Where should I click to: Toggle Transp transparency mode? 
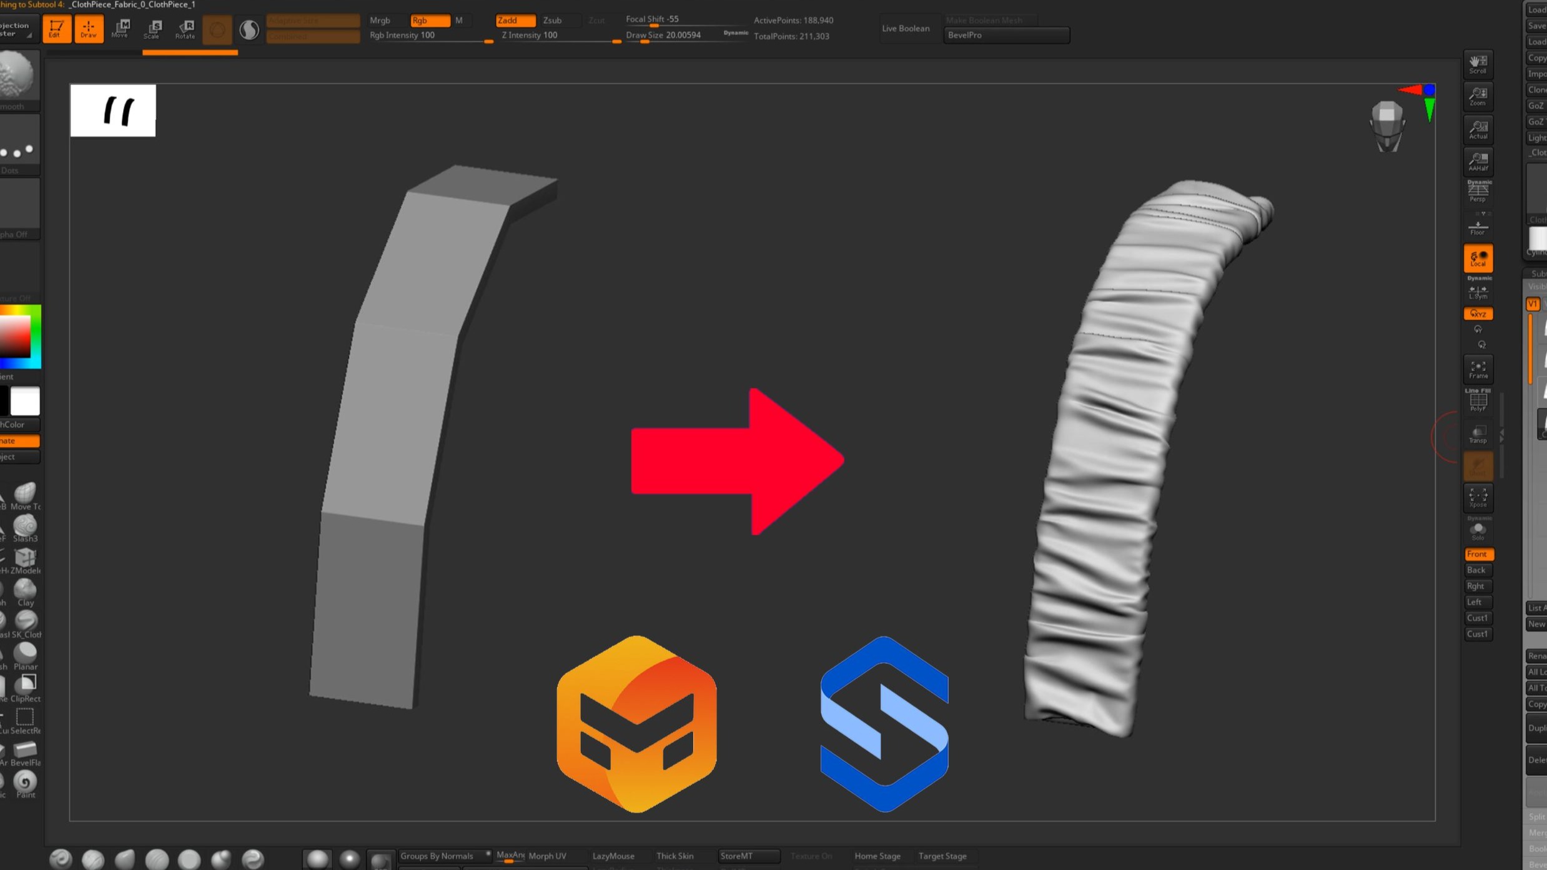tap(1478, 434)
